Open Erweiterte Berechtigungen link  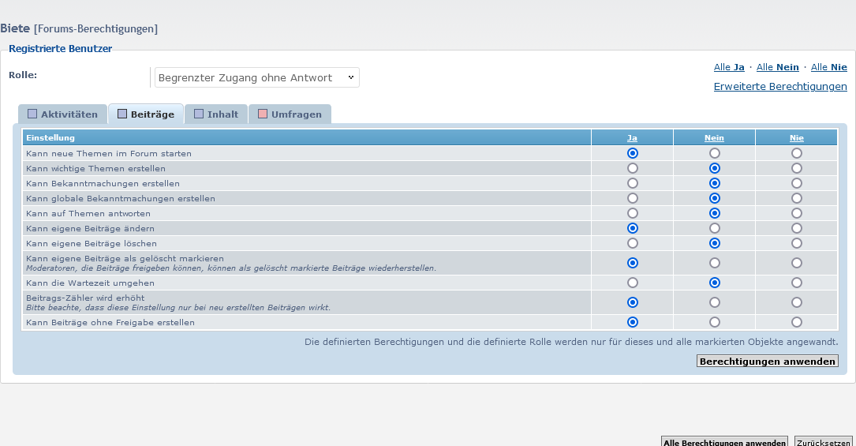pos(780,86)
